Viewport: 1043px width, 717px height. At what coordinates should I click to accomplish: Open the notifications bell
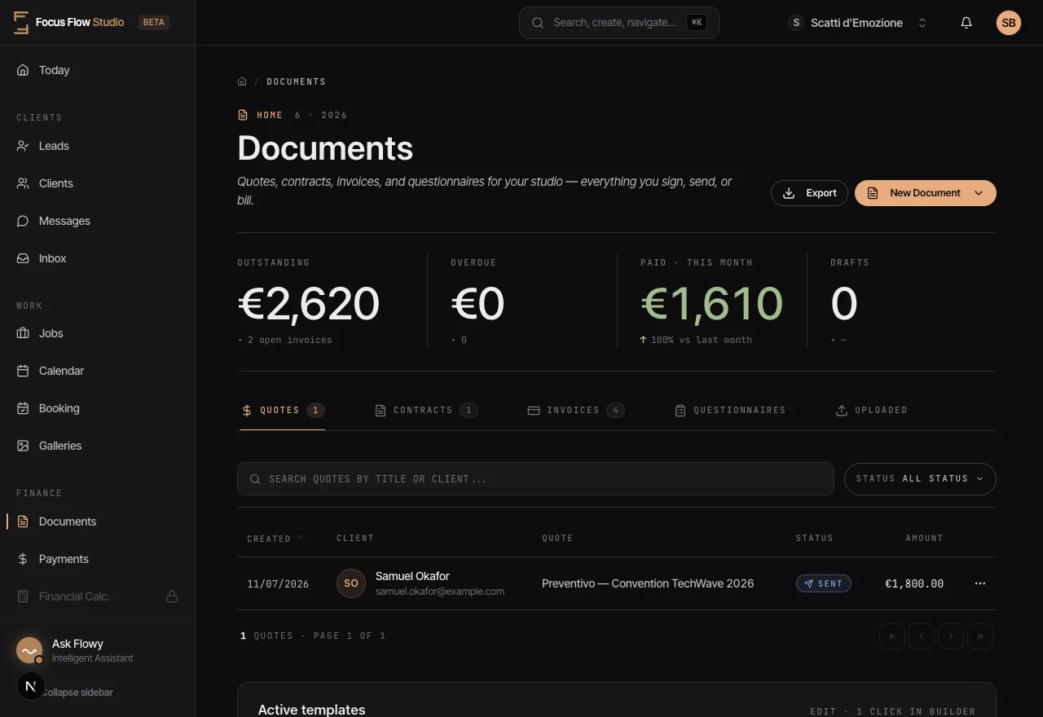[966, 23]
